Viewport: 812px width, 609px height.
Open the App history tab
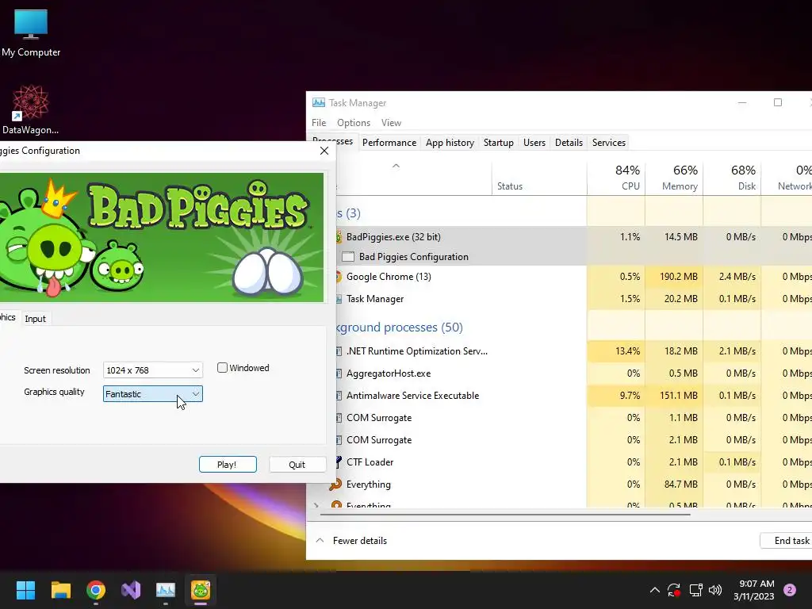[450, 143]
